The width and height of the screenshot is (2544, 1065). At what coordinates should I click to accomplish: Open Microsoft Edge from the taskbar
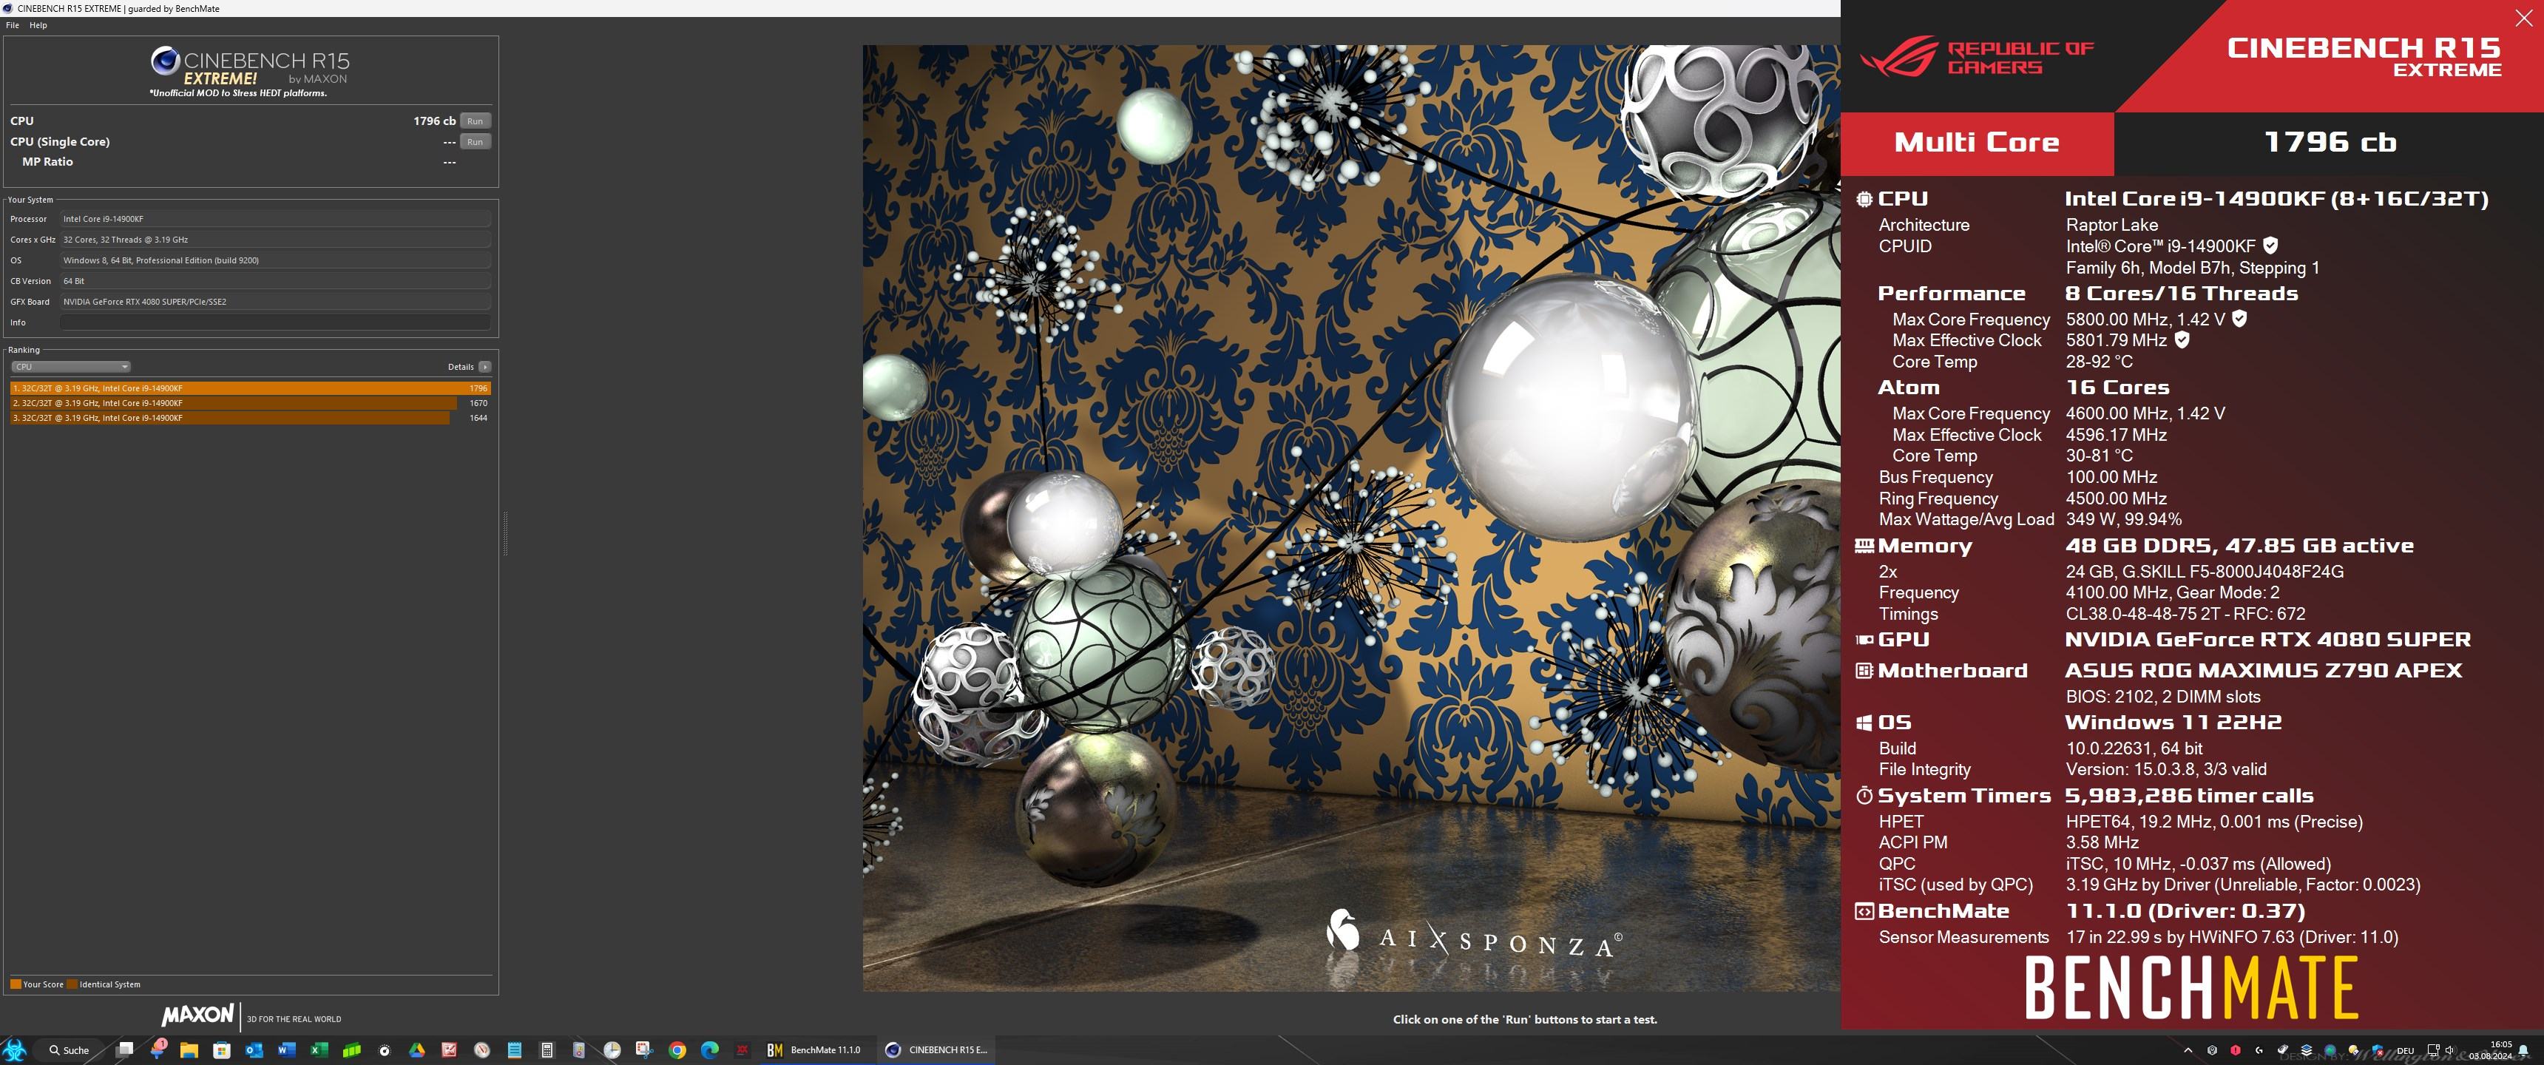pos(710,1050)
